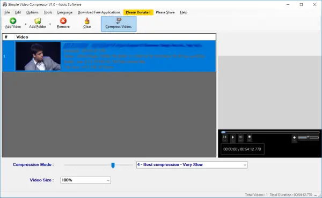Screen dimensions: 322x198
Task: Expand the Add Folder dropdown arrow
Action: pyautogui.click(x=50, y=24)
